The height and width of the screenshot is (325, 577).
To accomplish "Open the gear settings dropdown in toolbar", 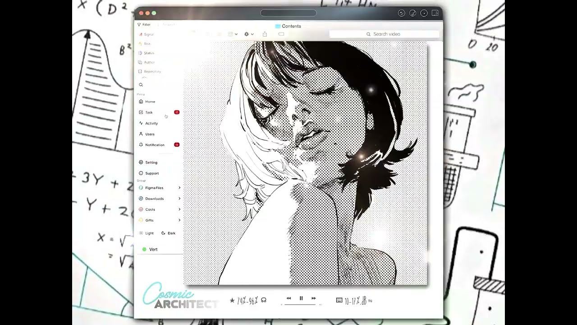I will (249, 34).
